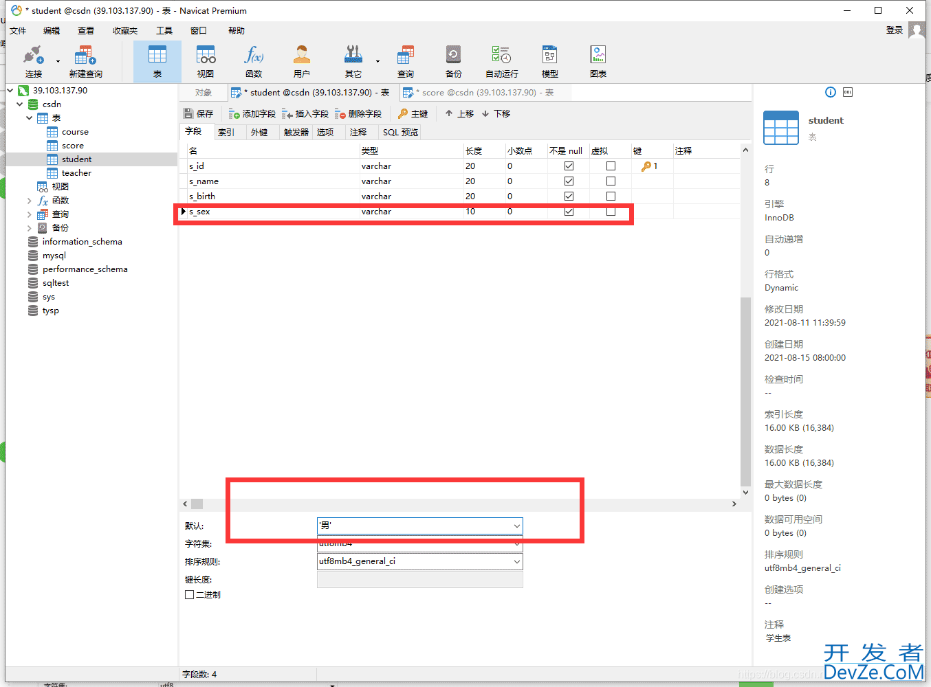The image size is (931, 687).
Task: Open the Function f(x) toolbar icon
Action: coord(254,61)
